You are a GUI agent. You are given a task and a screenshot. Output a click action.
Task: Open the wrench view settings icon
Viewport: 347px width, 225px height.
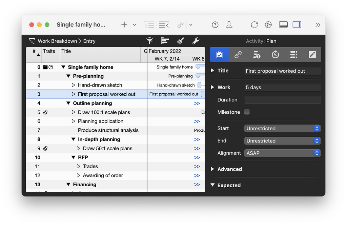[x=196, y=41]
